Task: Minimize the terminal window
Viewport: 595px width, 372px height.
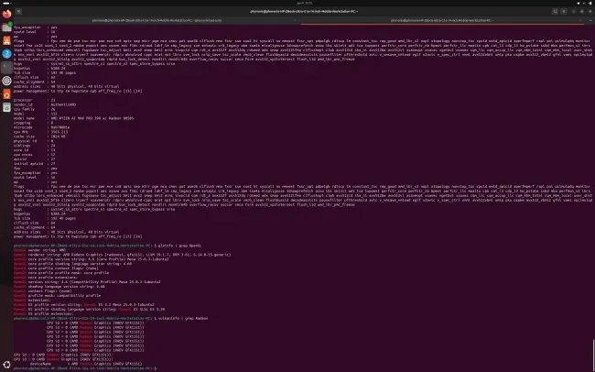Action: coord(574,11)
